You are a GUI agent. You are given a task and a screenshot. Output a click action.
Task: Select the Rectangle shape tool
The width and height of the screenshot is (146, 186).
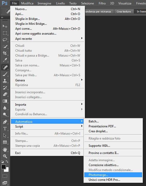pyautogui.click(x=5, y=142)
